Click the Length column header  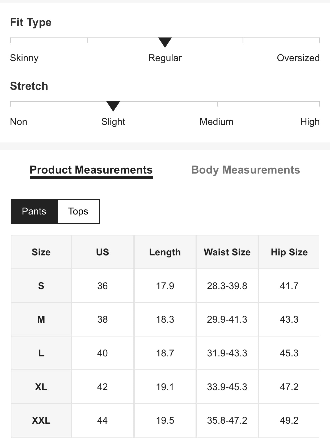(165, 252)
